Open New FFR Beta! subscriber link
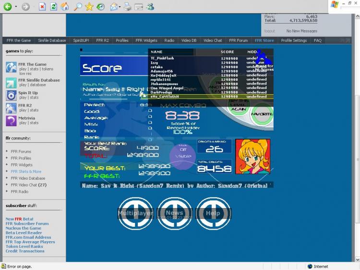The height and width of the screenshot is (270, 360). point(20,219)
